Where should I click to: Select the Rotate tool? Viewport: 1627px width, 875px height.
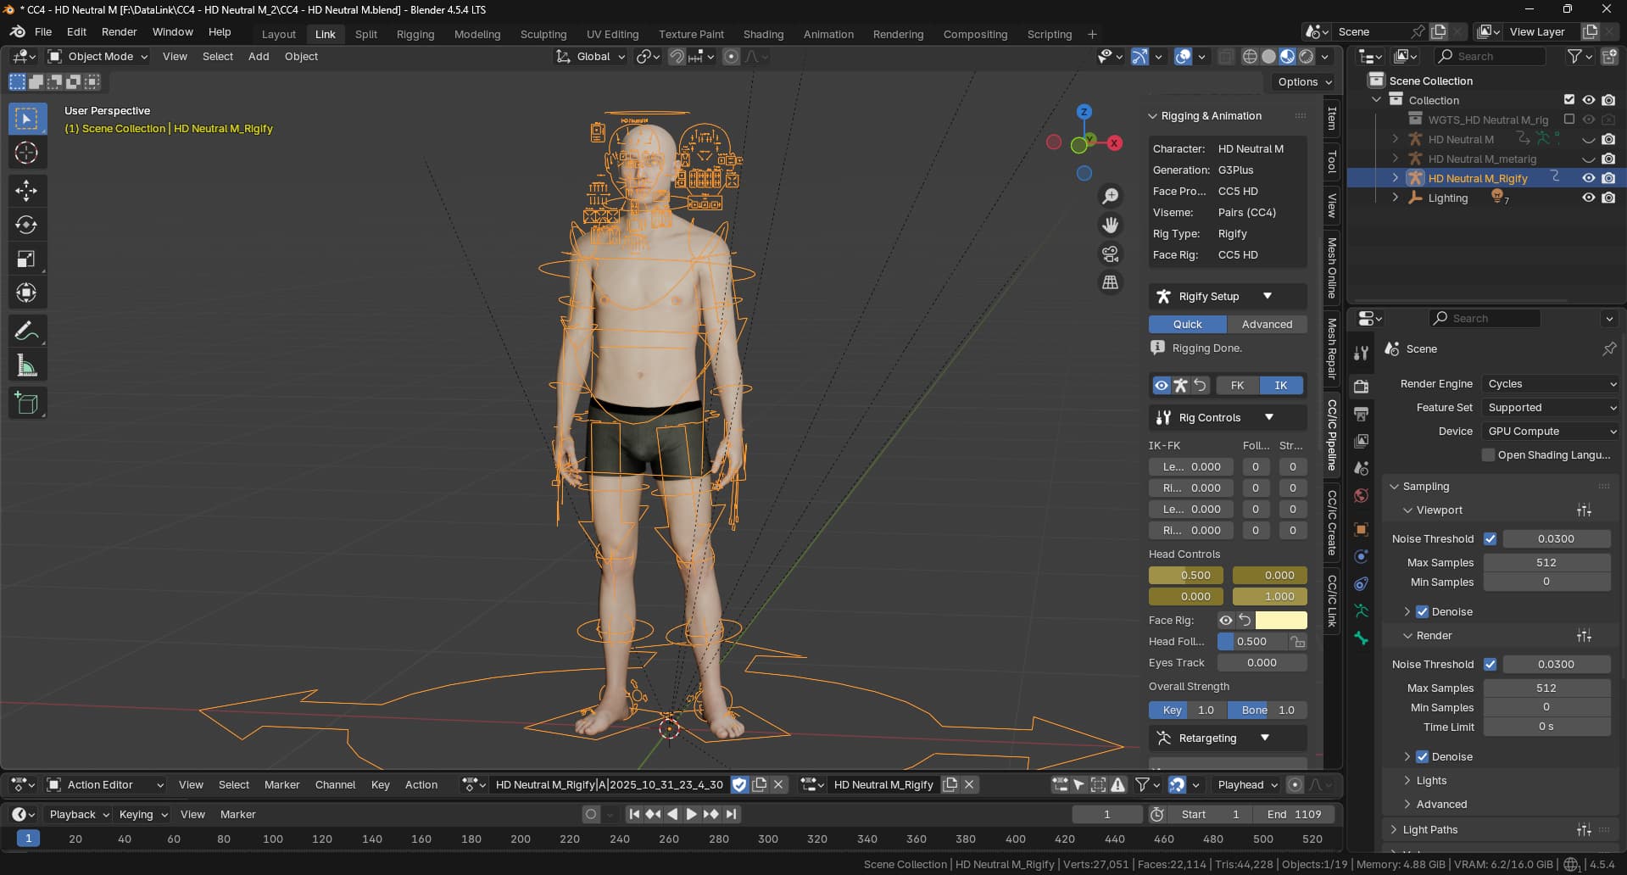(26, 225)
